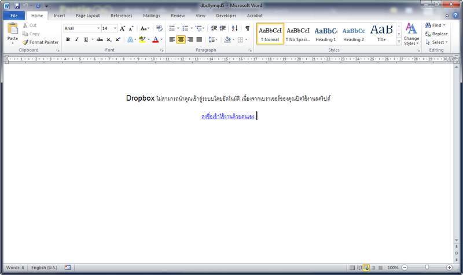463x275 pixels.
Task: Clear formatting with the eraser icon
Action: 159,28
